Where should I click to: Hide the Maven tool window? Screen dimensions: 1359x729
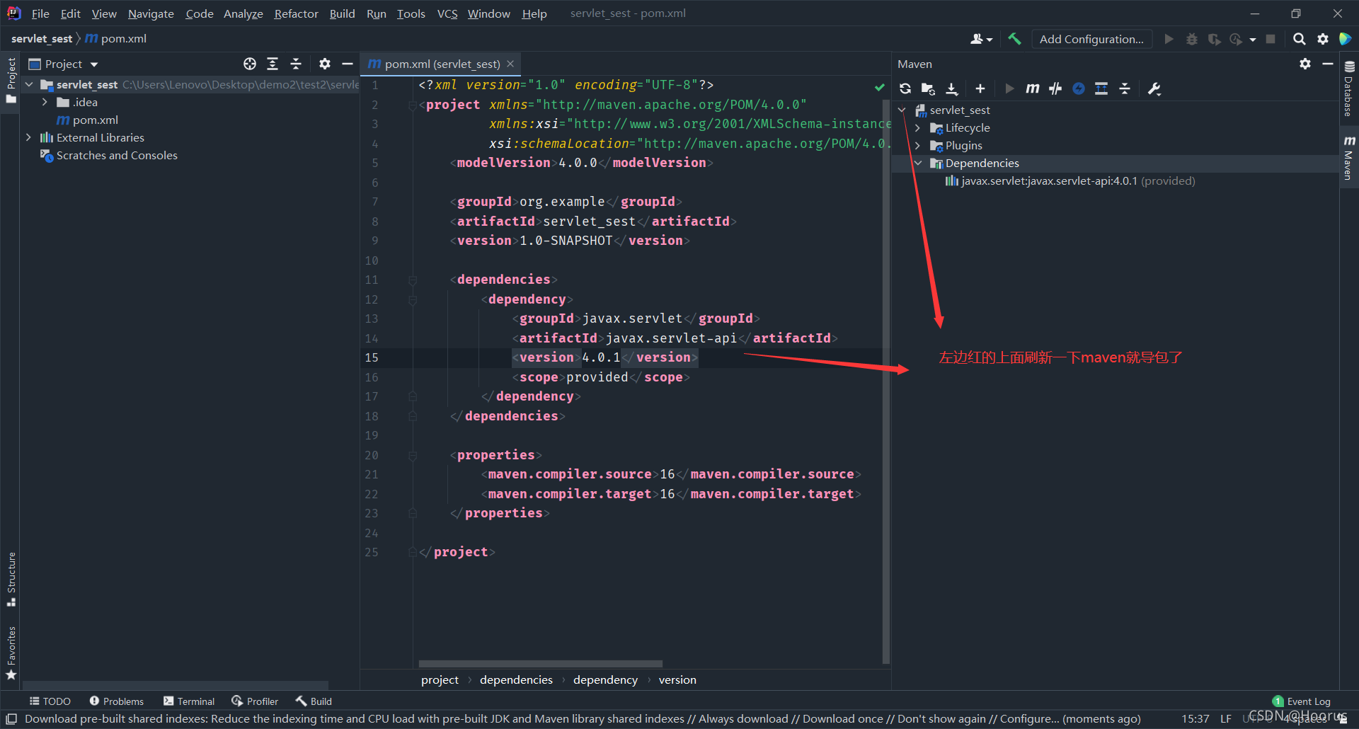[1328, 64]
